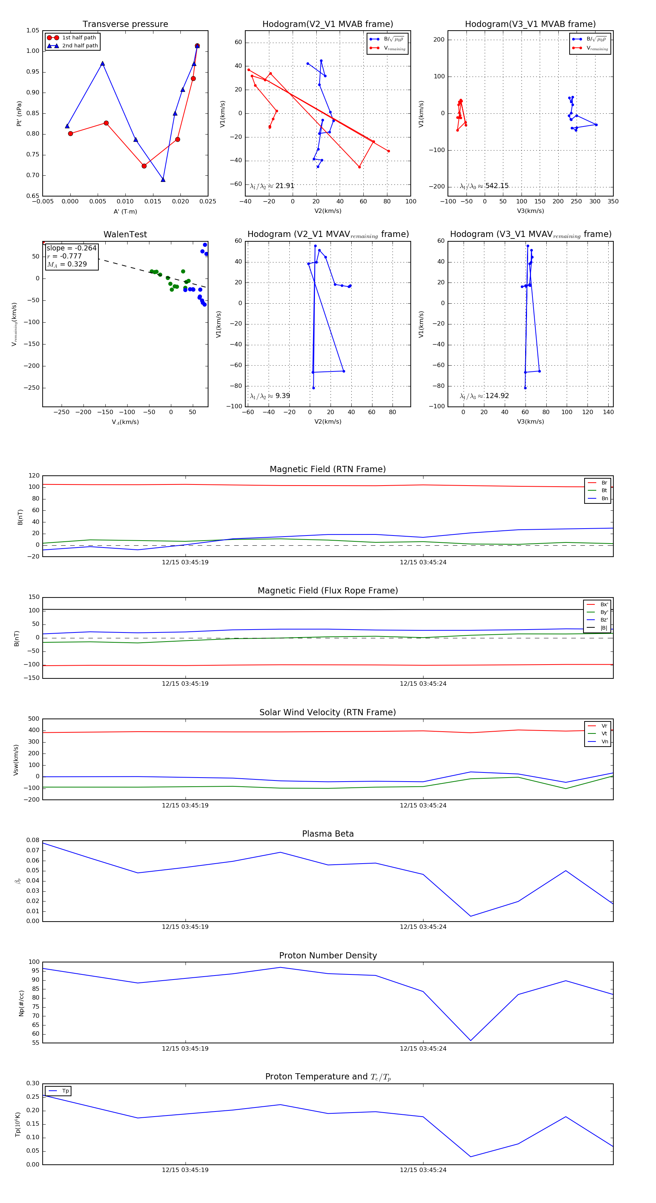The image size is (656, 1203).
Task: Select the 'Hodogram(V3_V1 MVAB frame)' title
Action: click(x=530, y=24)
